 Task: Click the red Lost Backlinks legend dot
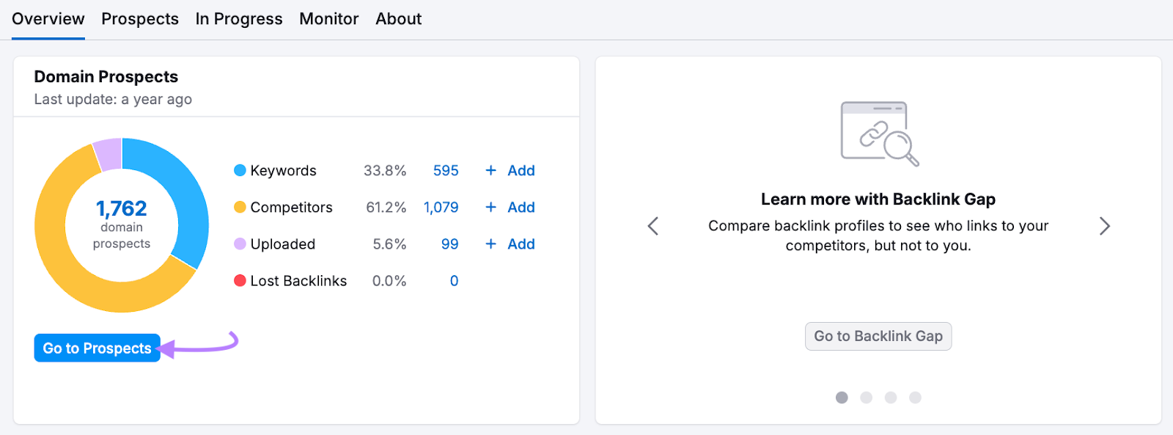(x=239, y=280)
